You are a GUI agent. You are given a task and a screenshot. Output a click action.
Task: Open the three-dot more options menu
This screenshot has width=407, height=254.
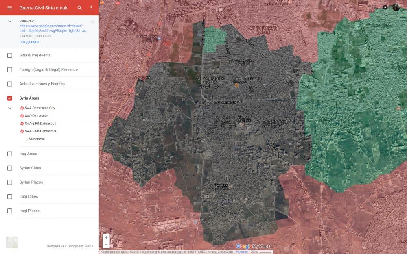coord(91,8)
